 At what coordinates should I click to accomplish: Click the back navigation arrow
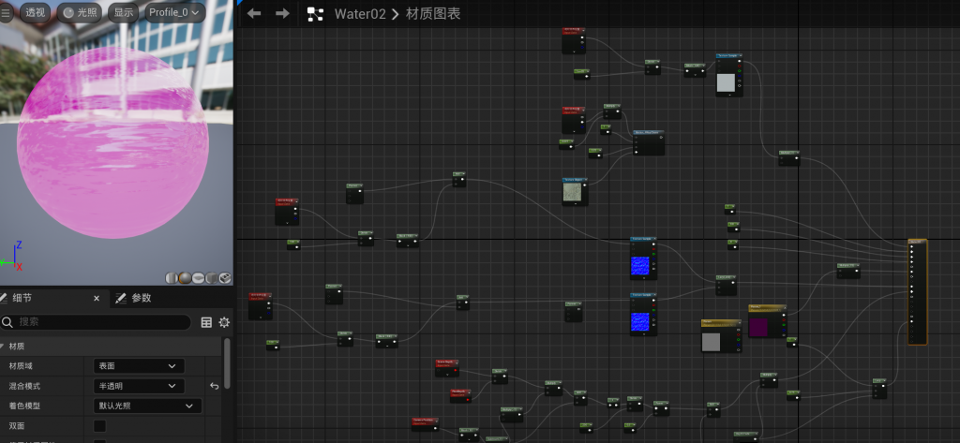coord(254,14)
